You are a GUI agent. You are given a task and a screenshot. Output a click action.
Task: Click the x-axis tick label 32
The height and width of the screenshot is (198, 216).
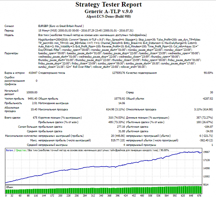click(12, 196)
